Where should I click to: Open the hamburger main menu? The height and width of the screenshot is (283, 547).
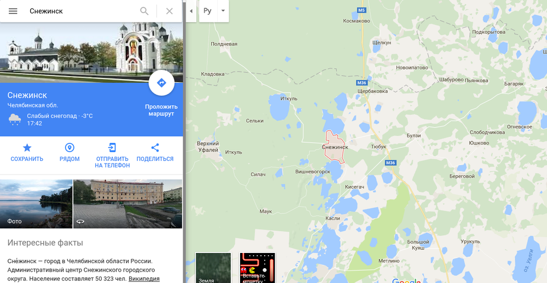[13, 11]
